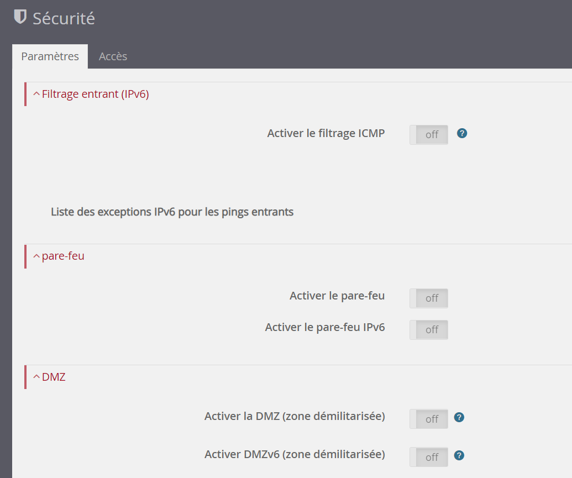Collapse the Filtrage entrant (IPv6) section

[91, 94]
